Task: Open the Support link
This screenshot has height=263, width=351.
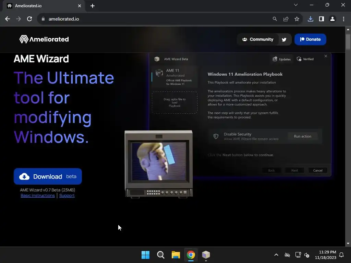Action: 67,196
